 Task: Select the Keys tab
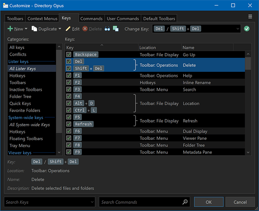(x=69, y=18)
